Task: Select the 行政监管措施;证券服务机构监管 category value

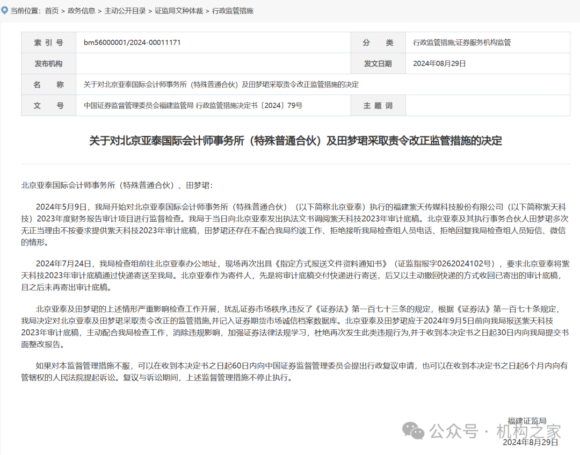Action: click(x=462, y=42)
